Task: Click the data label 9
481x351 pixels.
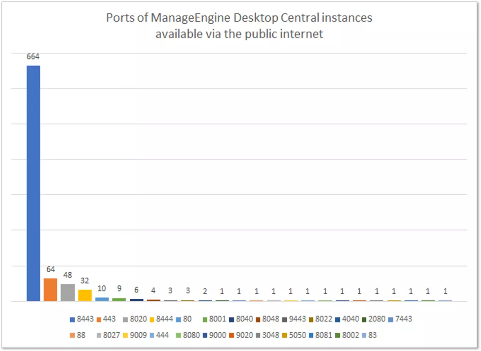Action: coord(119,289)
